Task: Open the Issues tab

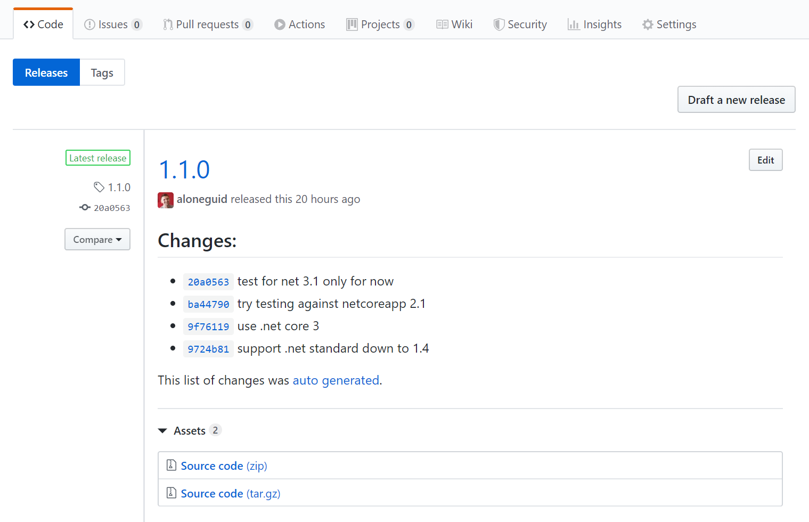Action: click(113, 25)
